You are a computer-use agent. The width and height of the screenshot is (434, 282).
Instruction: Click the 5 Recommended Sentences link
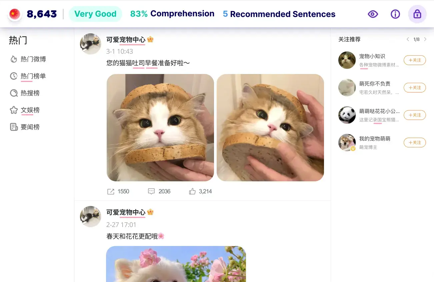pyautogui.click(x=279, y=14)
